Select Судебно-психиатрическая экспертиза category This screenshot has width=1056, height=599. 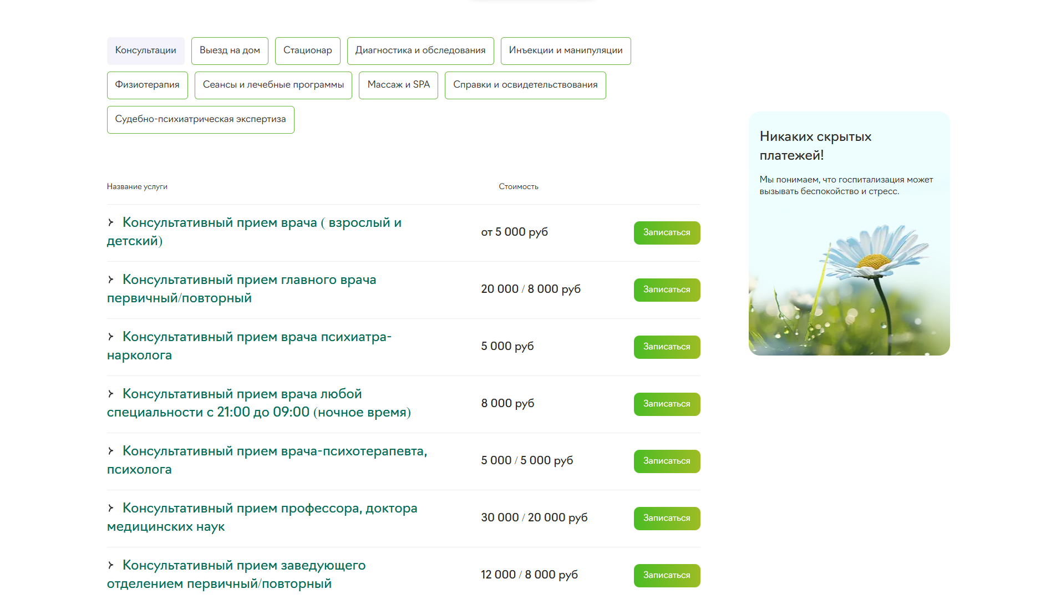point(201,120)
